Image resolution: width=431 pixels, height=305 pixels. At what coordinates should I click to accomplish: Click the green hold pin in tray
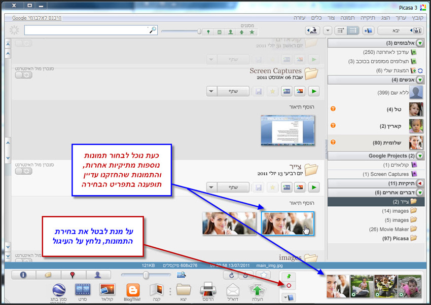coord(289,277)
